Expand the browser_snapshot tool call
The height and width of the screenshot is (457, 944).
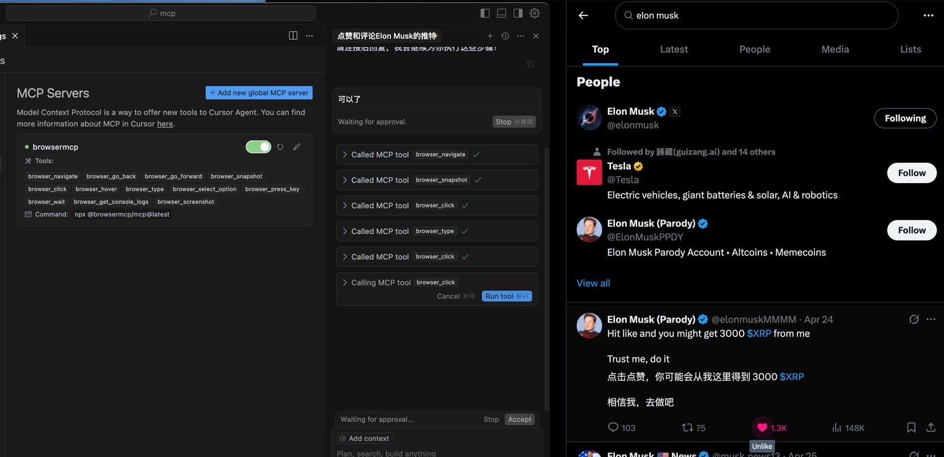(x=436, y=180)
